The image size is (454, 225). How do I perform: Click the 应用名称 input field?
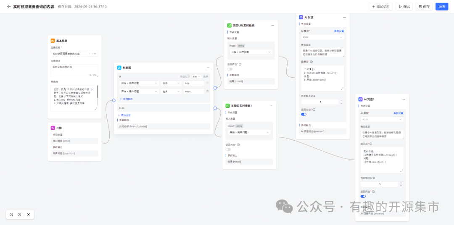point(74,53)
